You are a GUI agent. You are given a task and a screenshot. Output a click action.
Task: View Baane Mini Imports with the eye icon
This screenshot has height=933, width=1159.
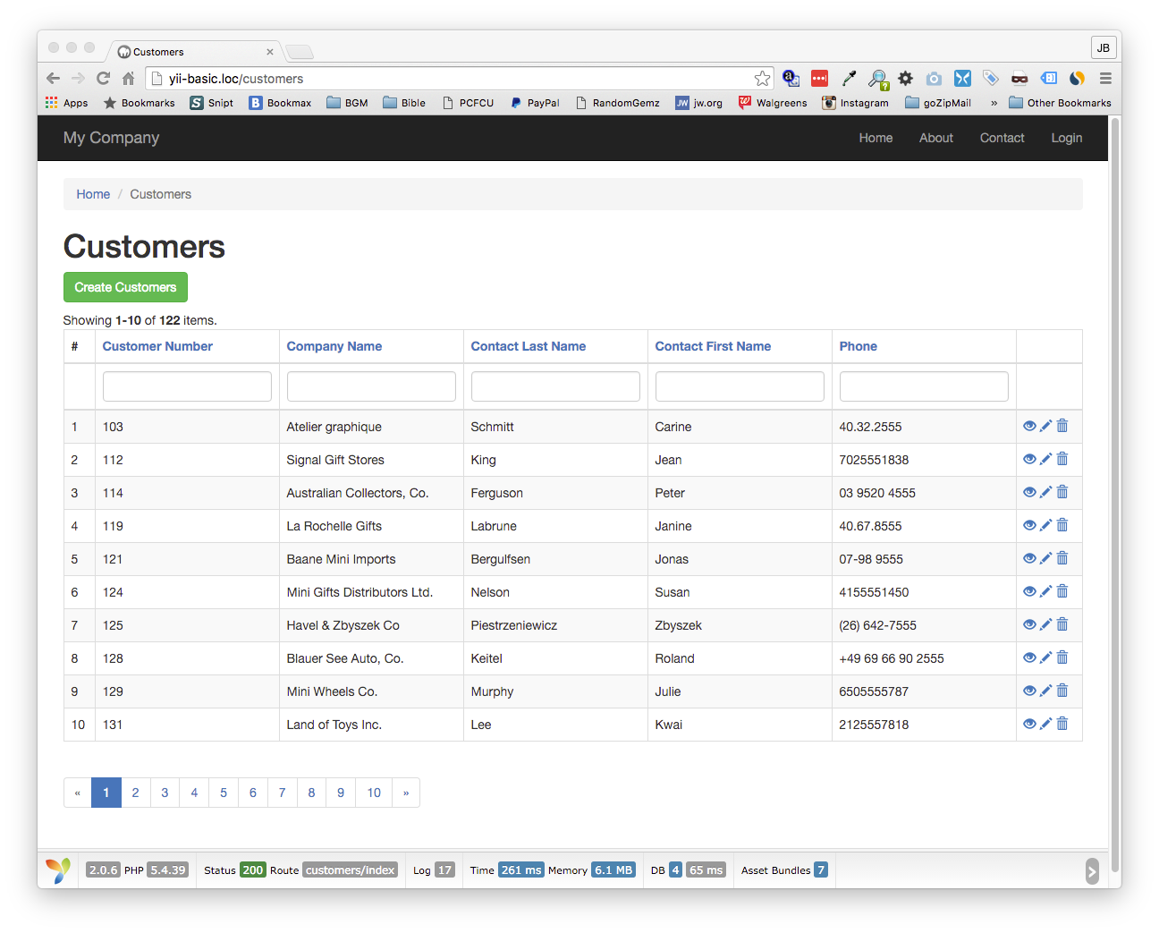click(x=1029, y=559)
